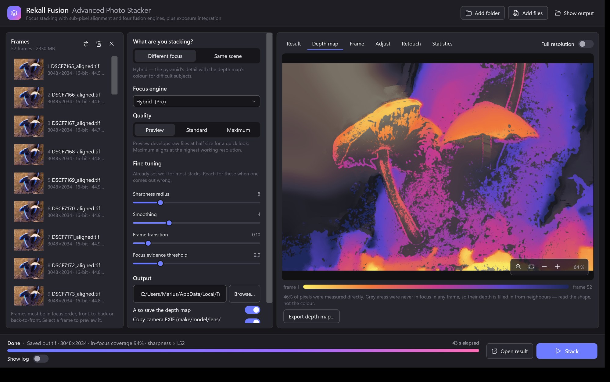Image resolution: width=610 pixels, height=382 pixels.
Task: Click the magnifier zoom icon in the preview
Action: click(x=518, y=267)
